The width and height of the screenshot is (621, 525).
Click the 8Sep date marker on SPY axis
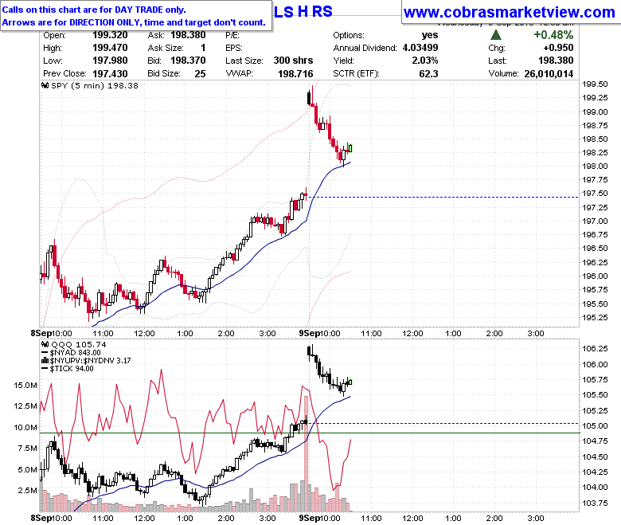point(41,333)
